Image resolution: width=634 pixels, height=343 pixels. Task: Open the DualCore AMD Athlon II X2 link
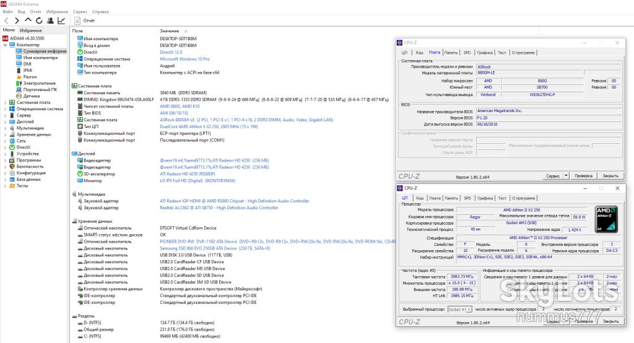click(x=209, y=126)
